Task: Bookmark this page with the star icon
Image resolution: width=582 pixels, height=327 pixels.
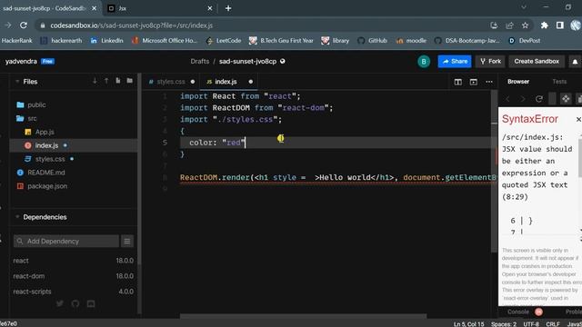Action: tap(525, 25)
